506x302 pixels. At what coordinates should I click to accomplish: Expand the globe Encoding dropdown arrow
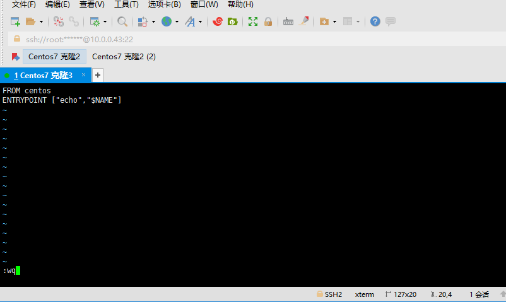177,21
